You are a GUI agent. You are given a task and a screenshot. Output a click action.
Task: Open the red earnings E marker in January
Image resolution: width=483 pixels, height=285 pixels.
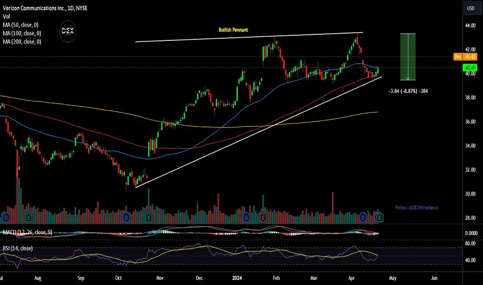click(263, 218)
